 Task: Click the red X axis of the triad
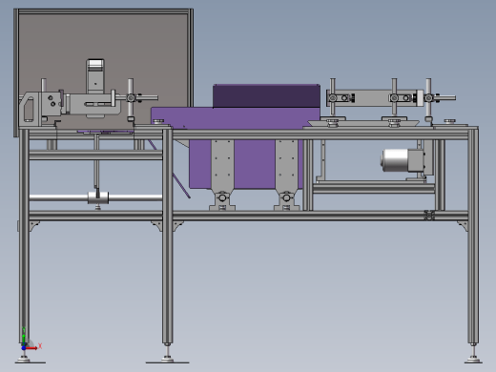[31, 348]
